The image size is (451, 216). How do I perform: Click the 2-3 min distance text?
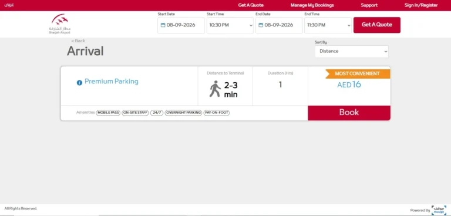click(231, 90)
